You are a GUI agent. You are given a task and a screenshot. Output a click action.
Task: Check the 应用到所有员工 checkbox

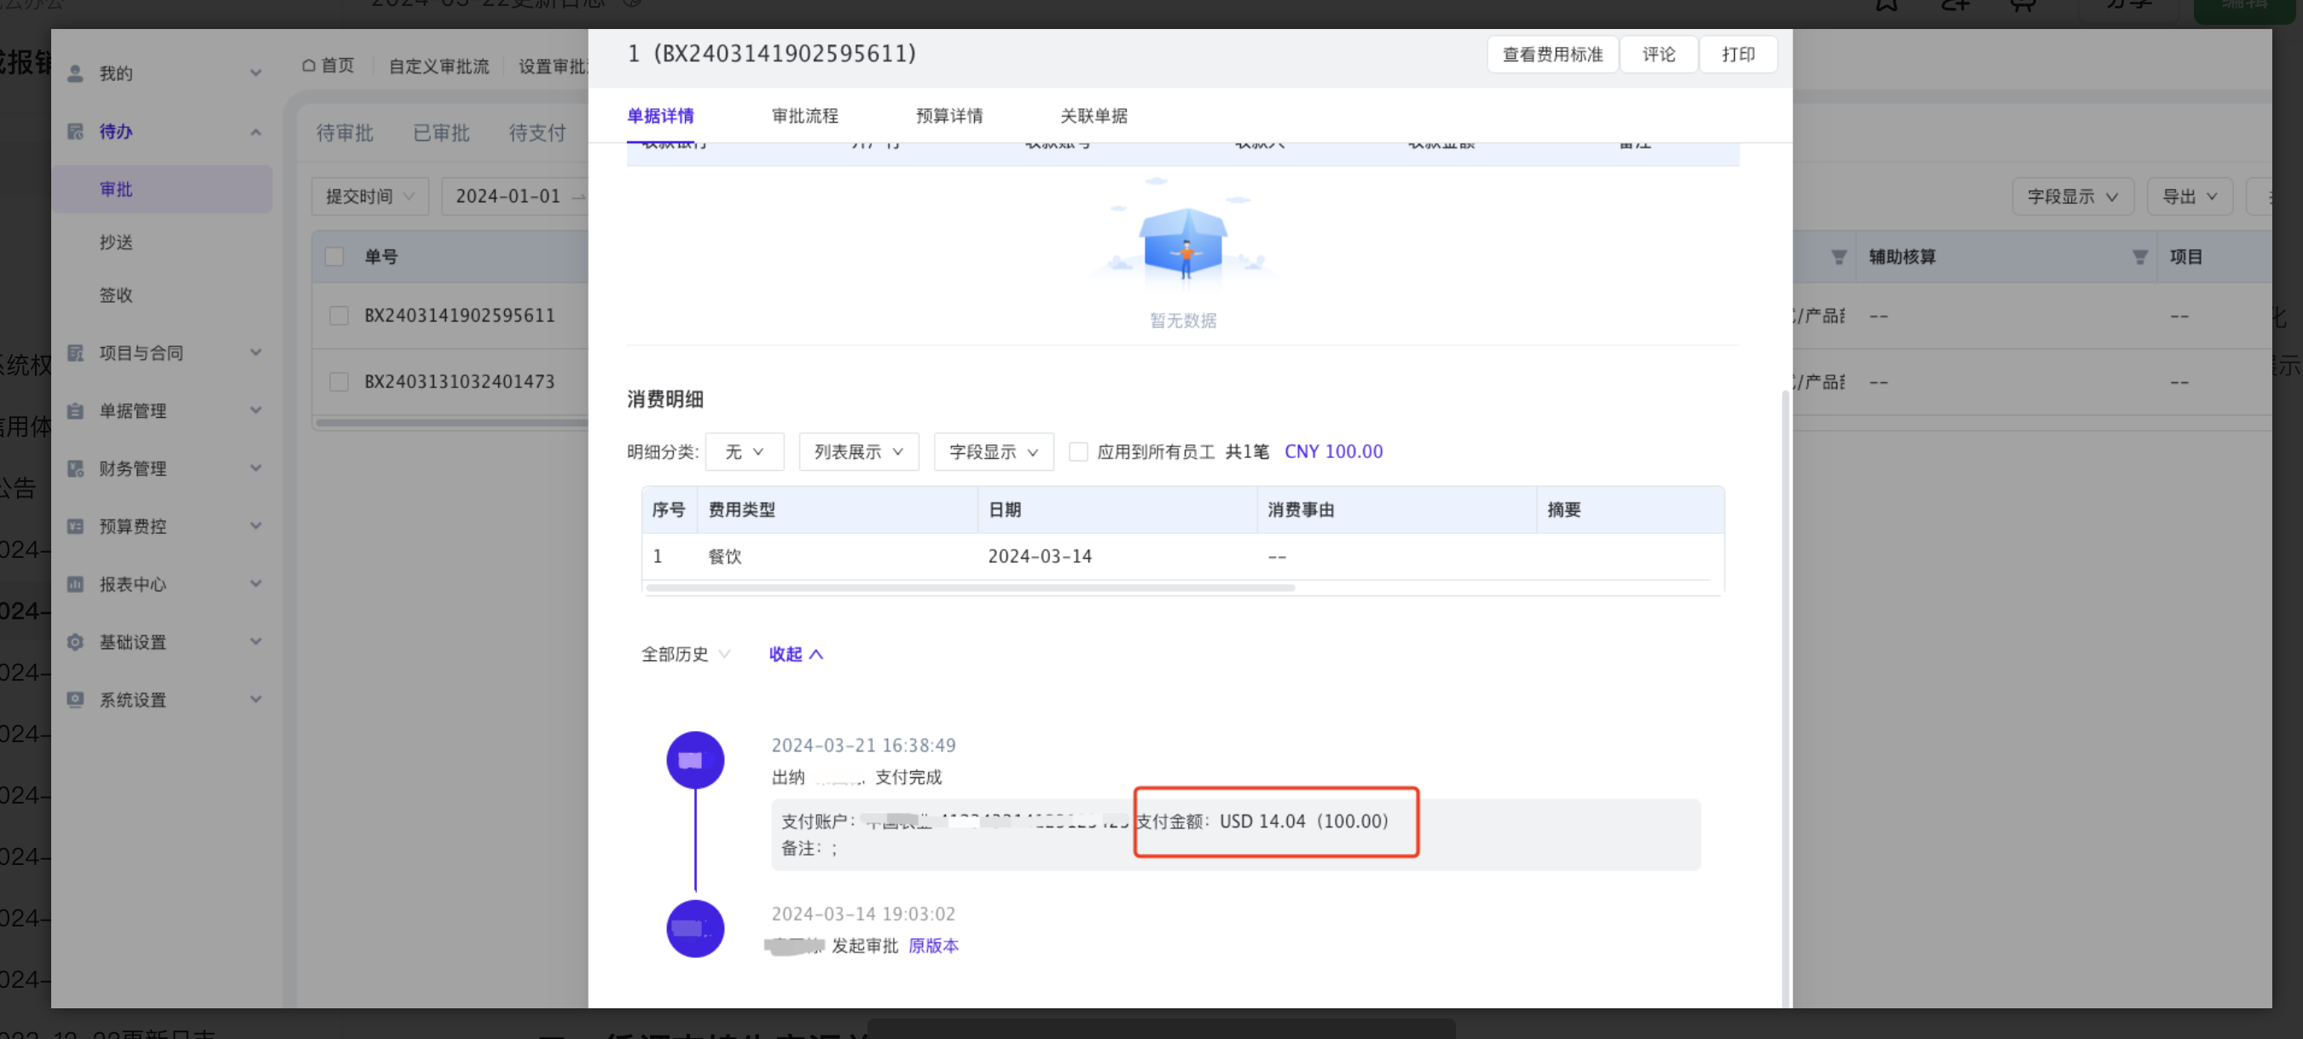(1078, 451)
